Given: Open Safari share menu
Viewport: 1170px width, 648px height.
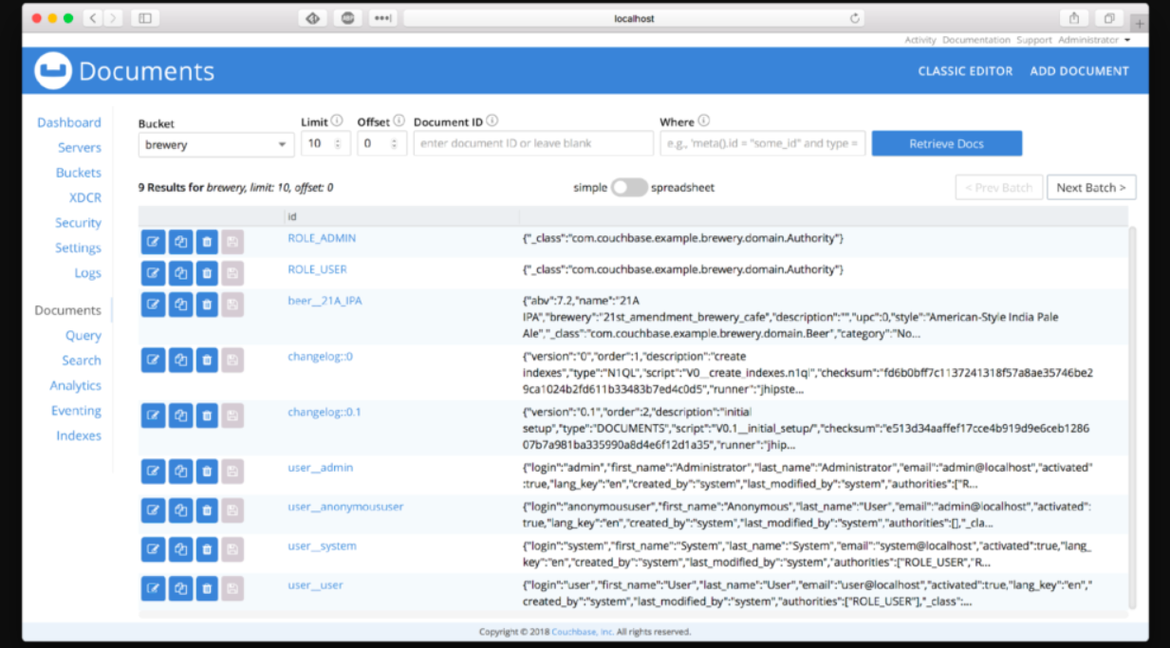Looking at the screenshot, I should 1074,18.
